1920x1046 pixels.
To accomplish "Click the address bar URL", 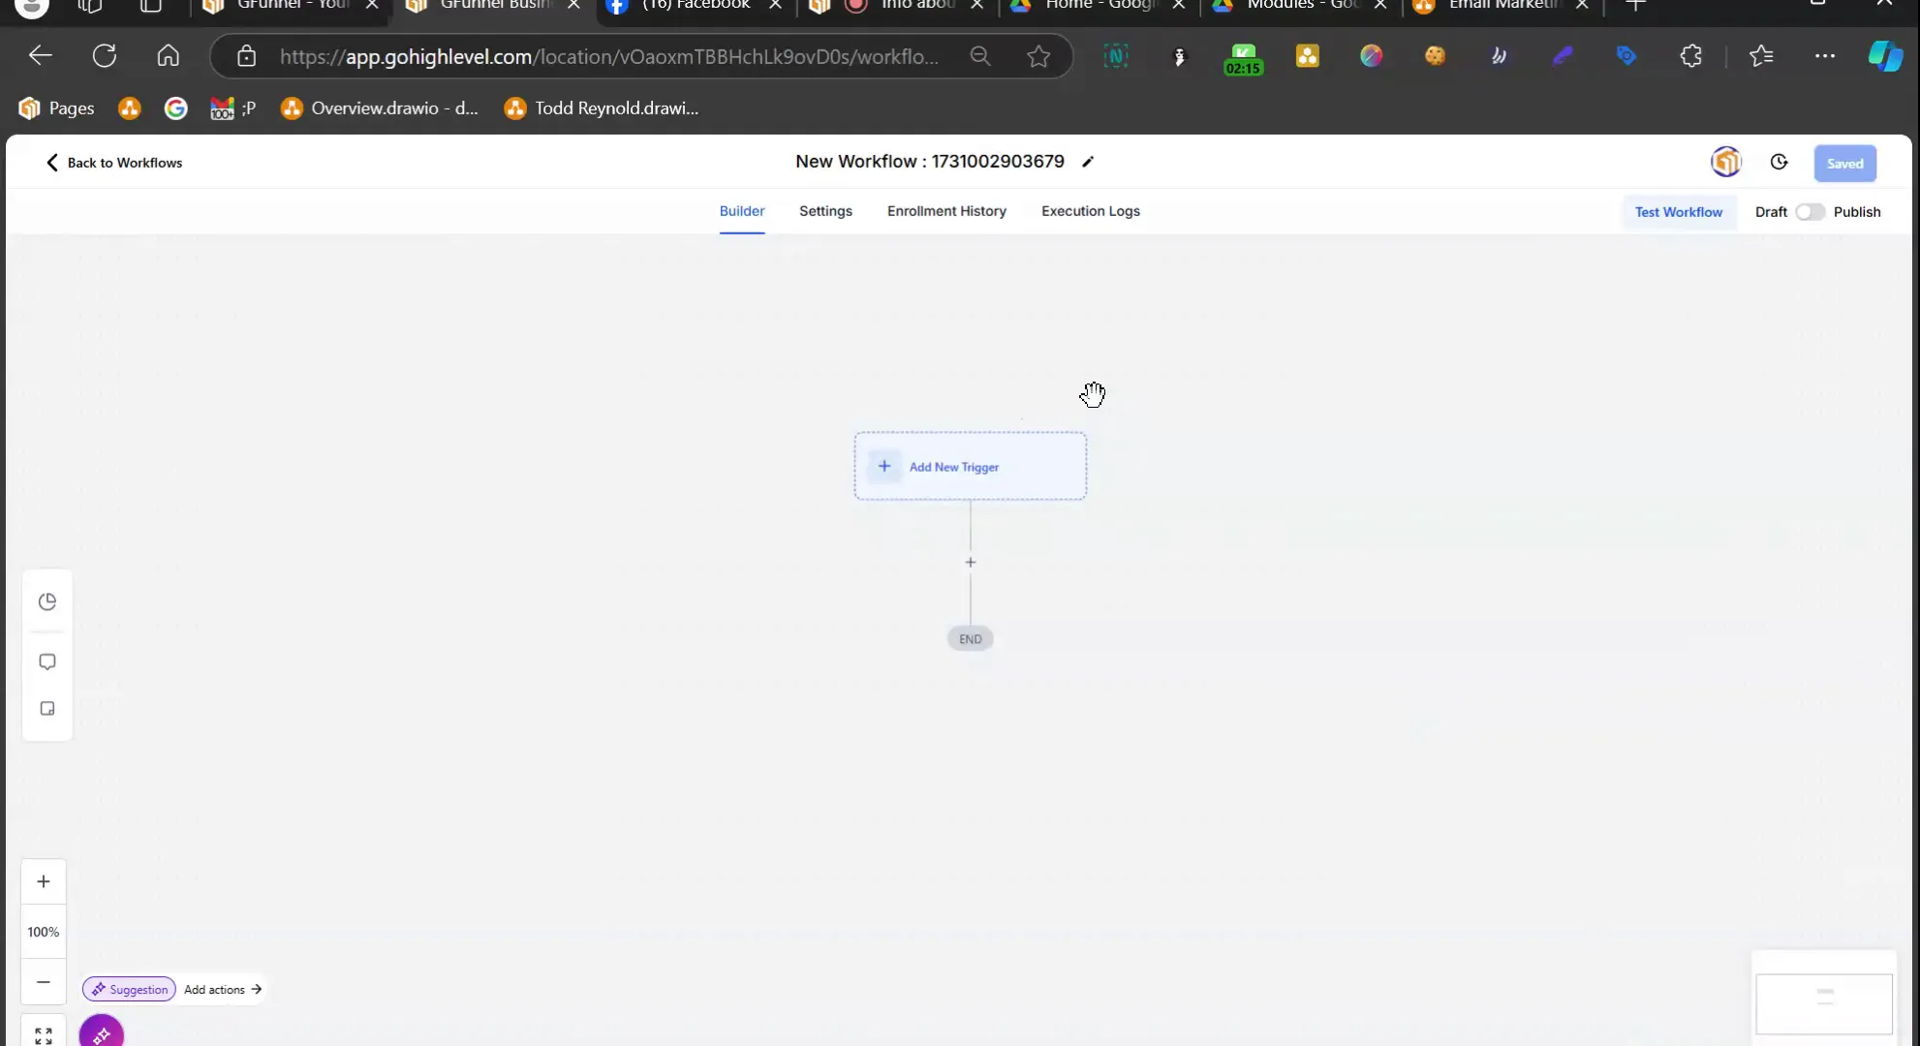I will point(608,56).
